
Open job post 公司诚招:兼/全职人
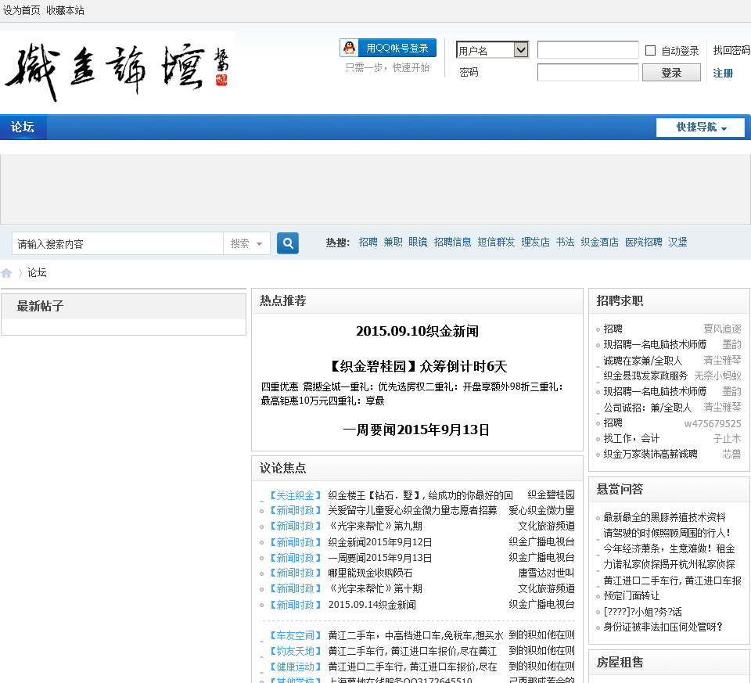point(648,408)
